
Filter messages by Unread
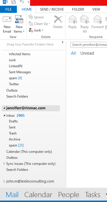[87, 53]
